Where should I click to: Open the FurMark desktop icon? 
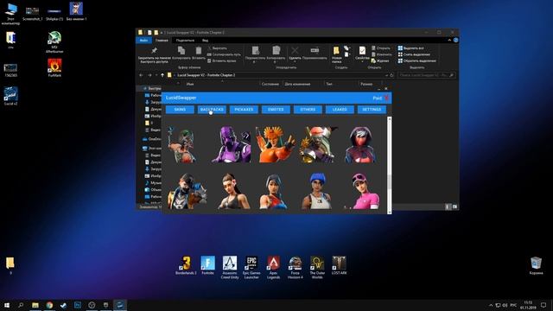tap(54, 67)
